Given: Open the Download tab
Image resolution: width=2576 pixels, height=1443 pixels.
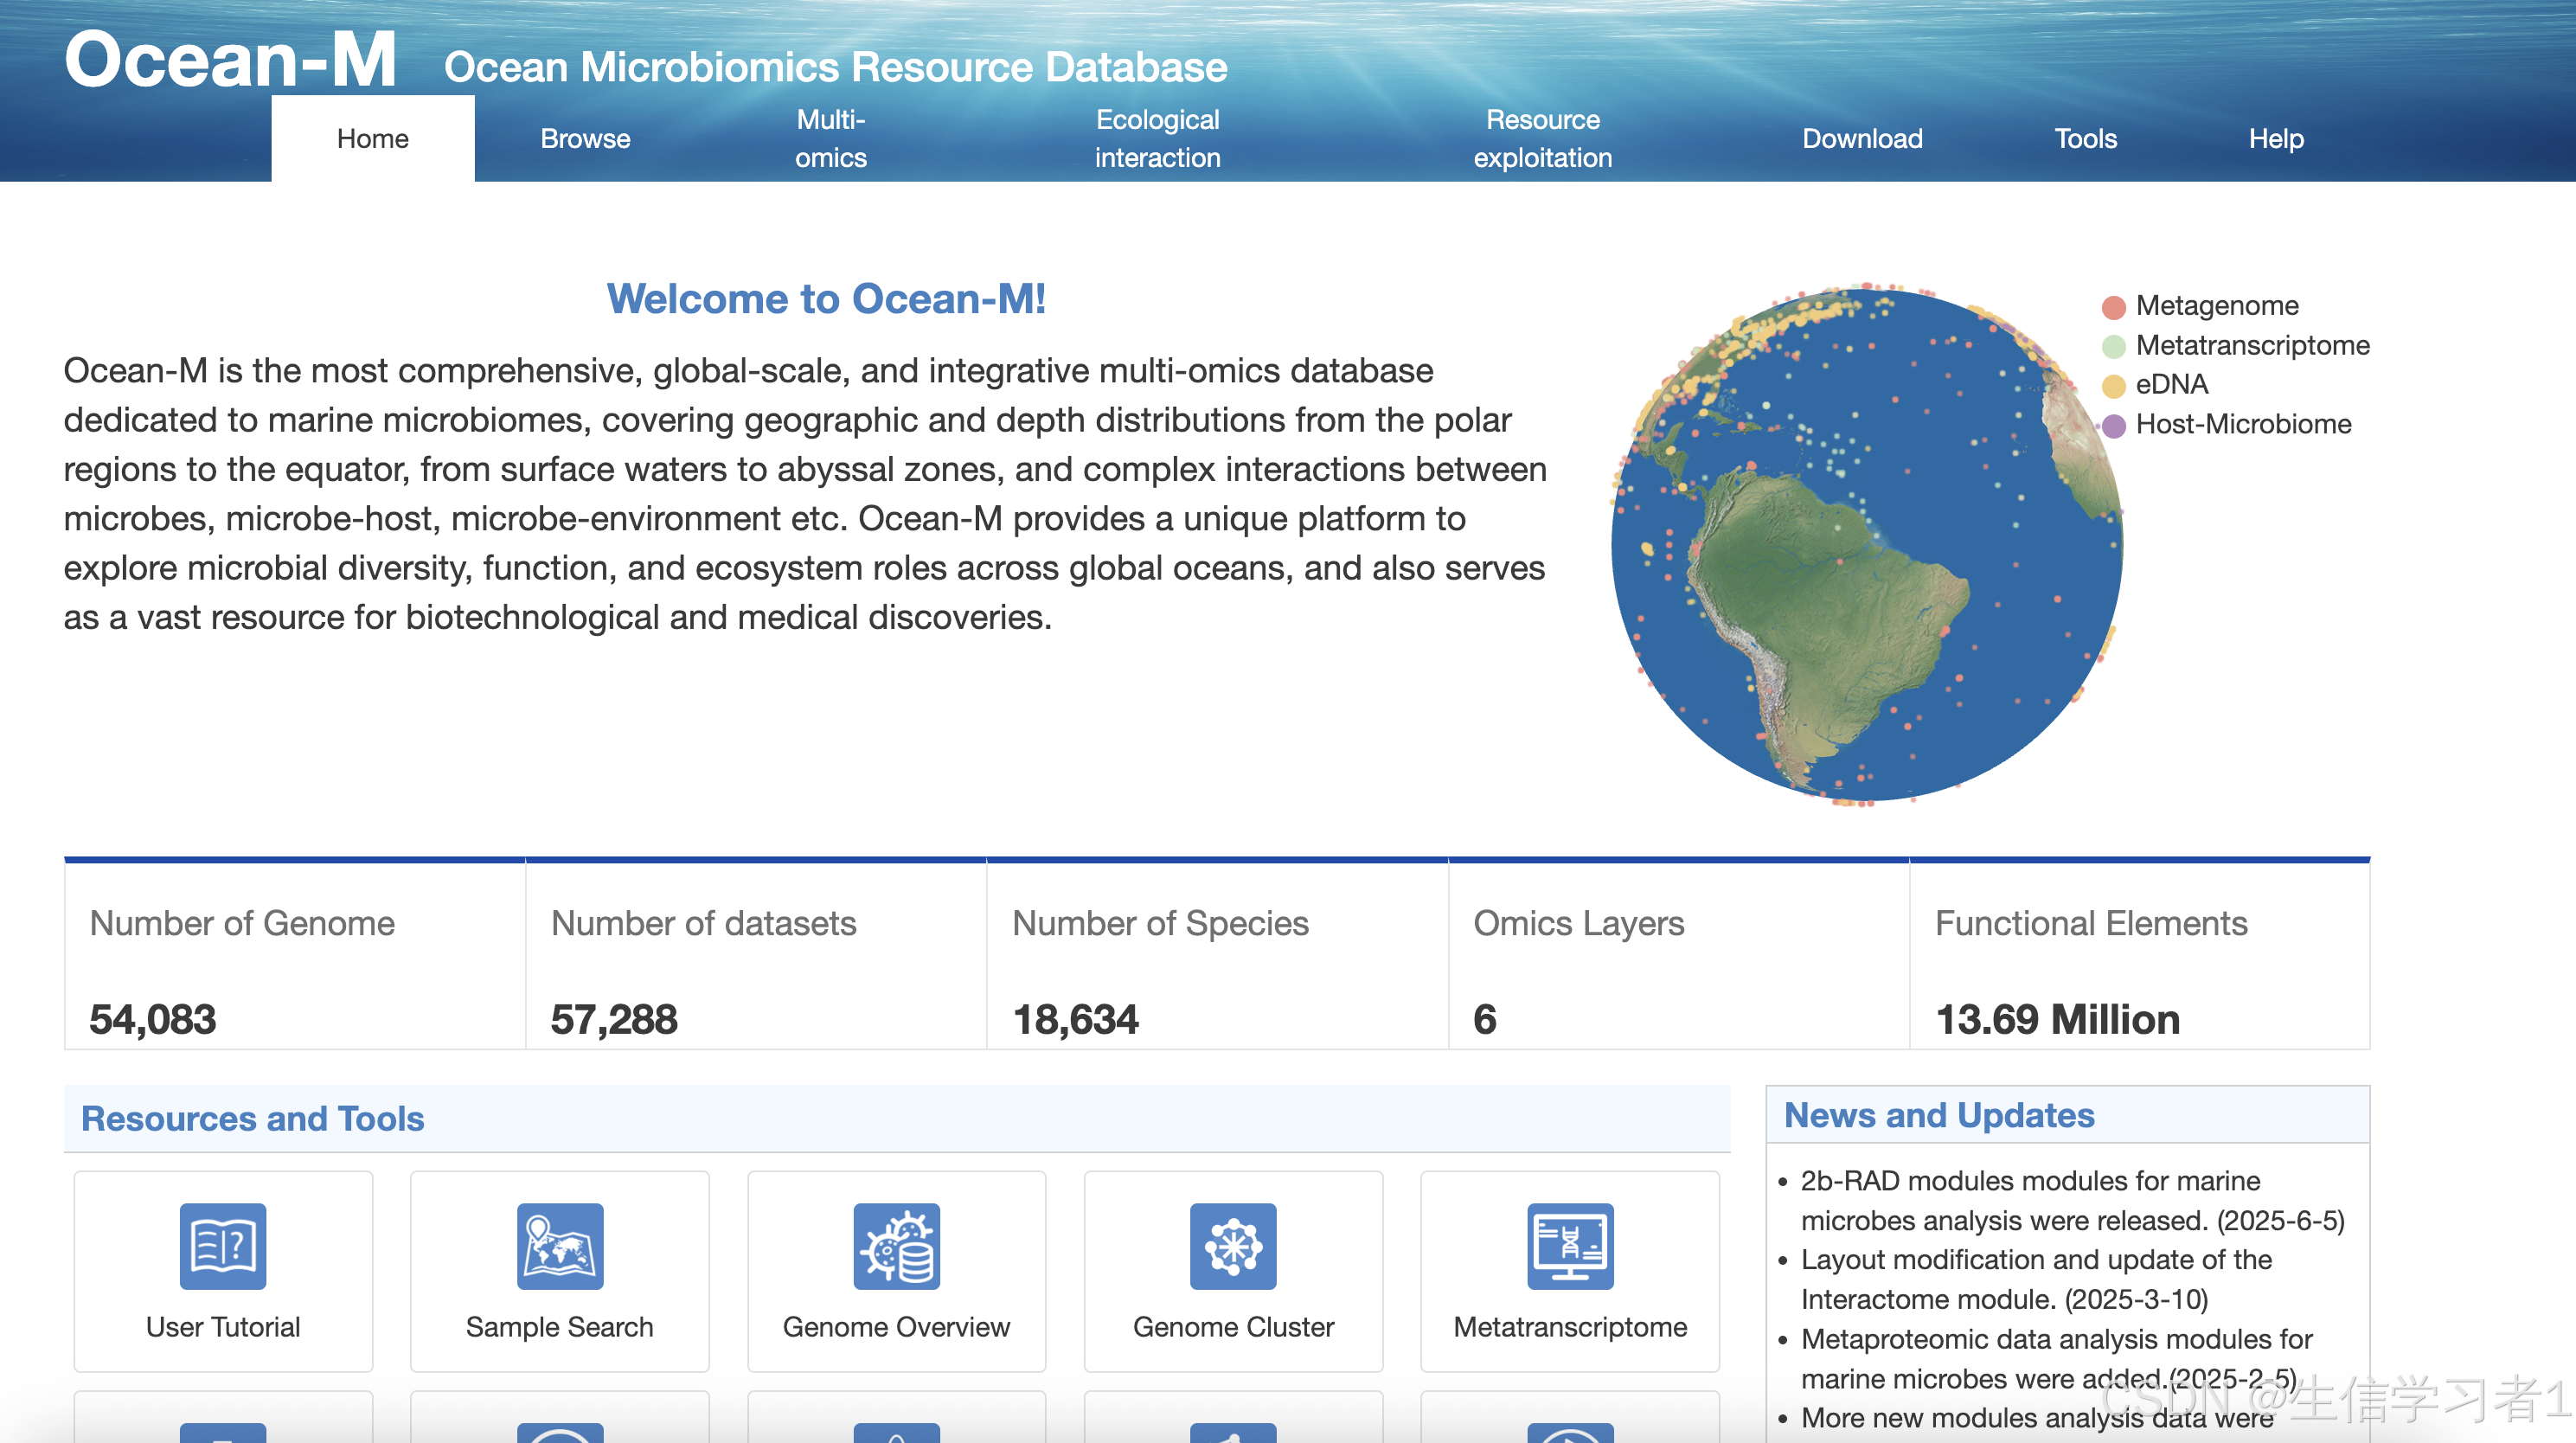Looking at the screenshot, I should (1862, 139).
